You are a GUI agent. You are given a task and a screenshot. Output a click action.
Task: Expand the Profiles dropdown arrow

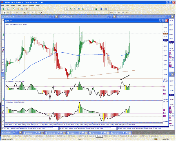pyautogui.click(x=10, y=9)
